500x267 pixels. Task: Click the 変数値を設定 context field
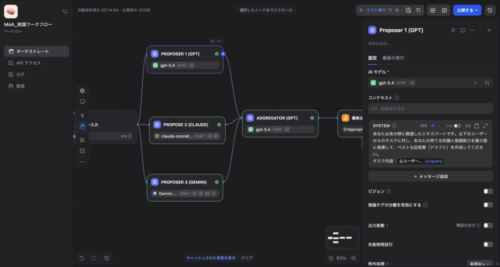[x=431, y=109]
